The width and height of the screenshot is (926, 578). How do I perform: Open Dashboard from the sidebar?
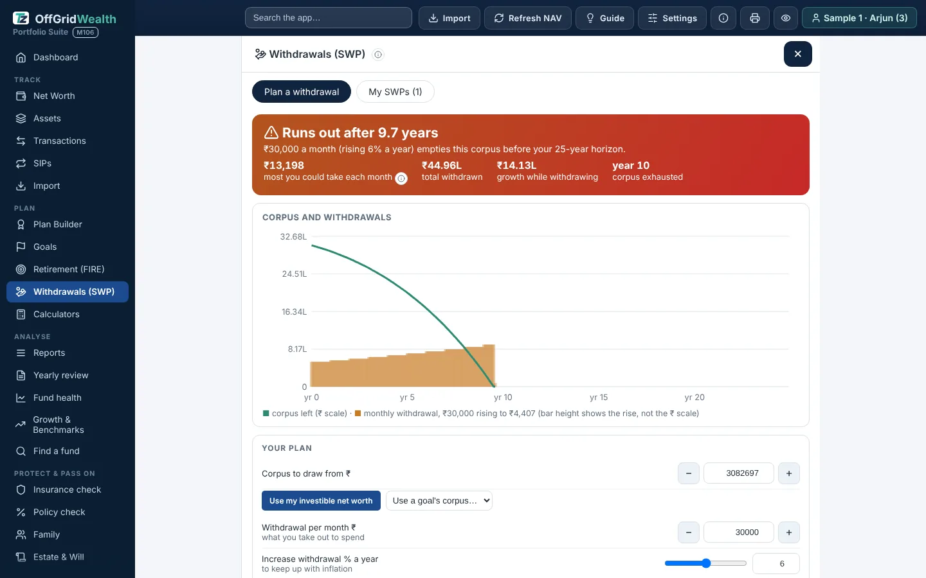(x=68, y=57)
